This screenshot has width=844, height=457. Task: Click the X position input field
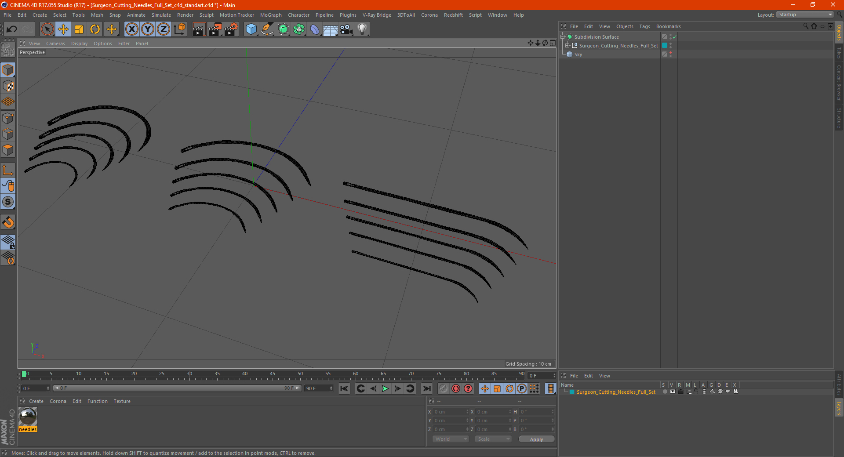(451, 412)
